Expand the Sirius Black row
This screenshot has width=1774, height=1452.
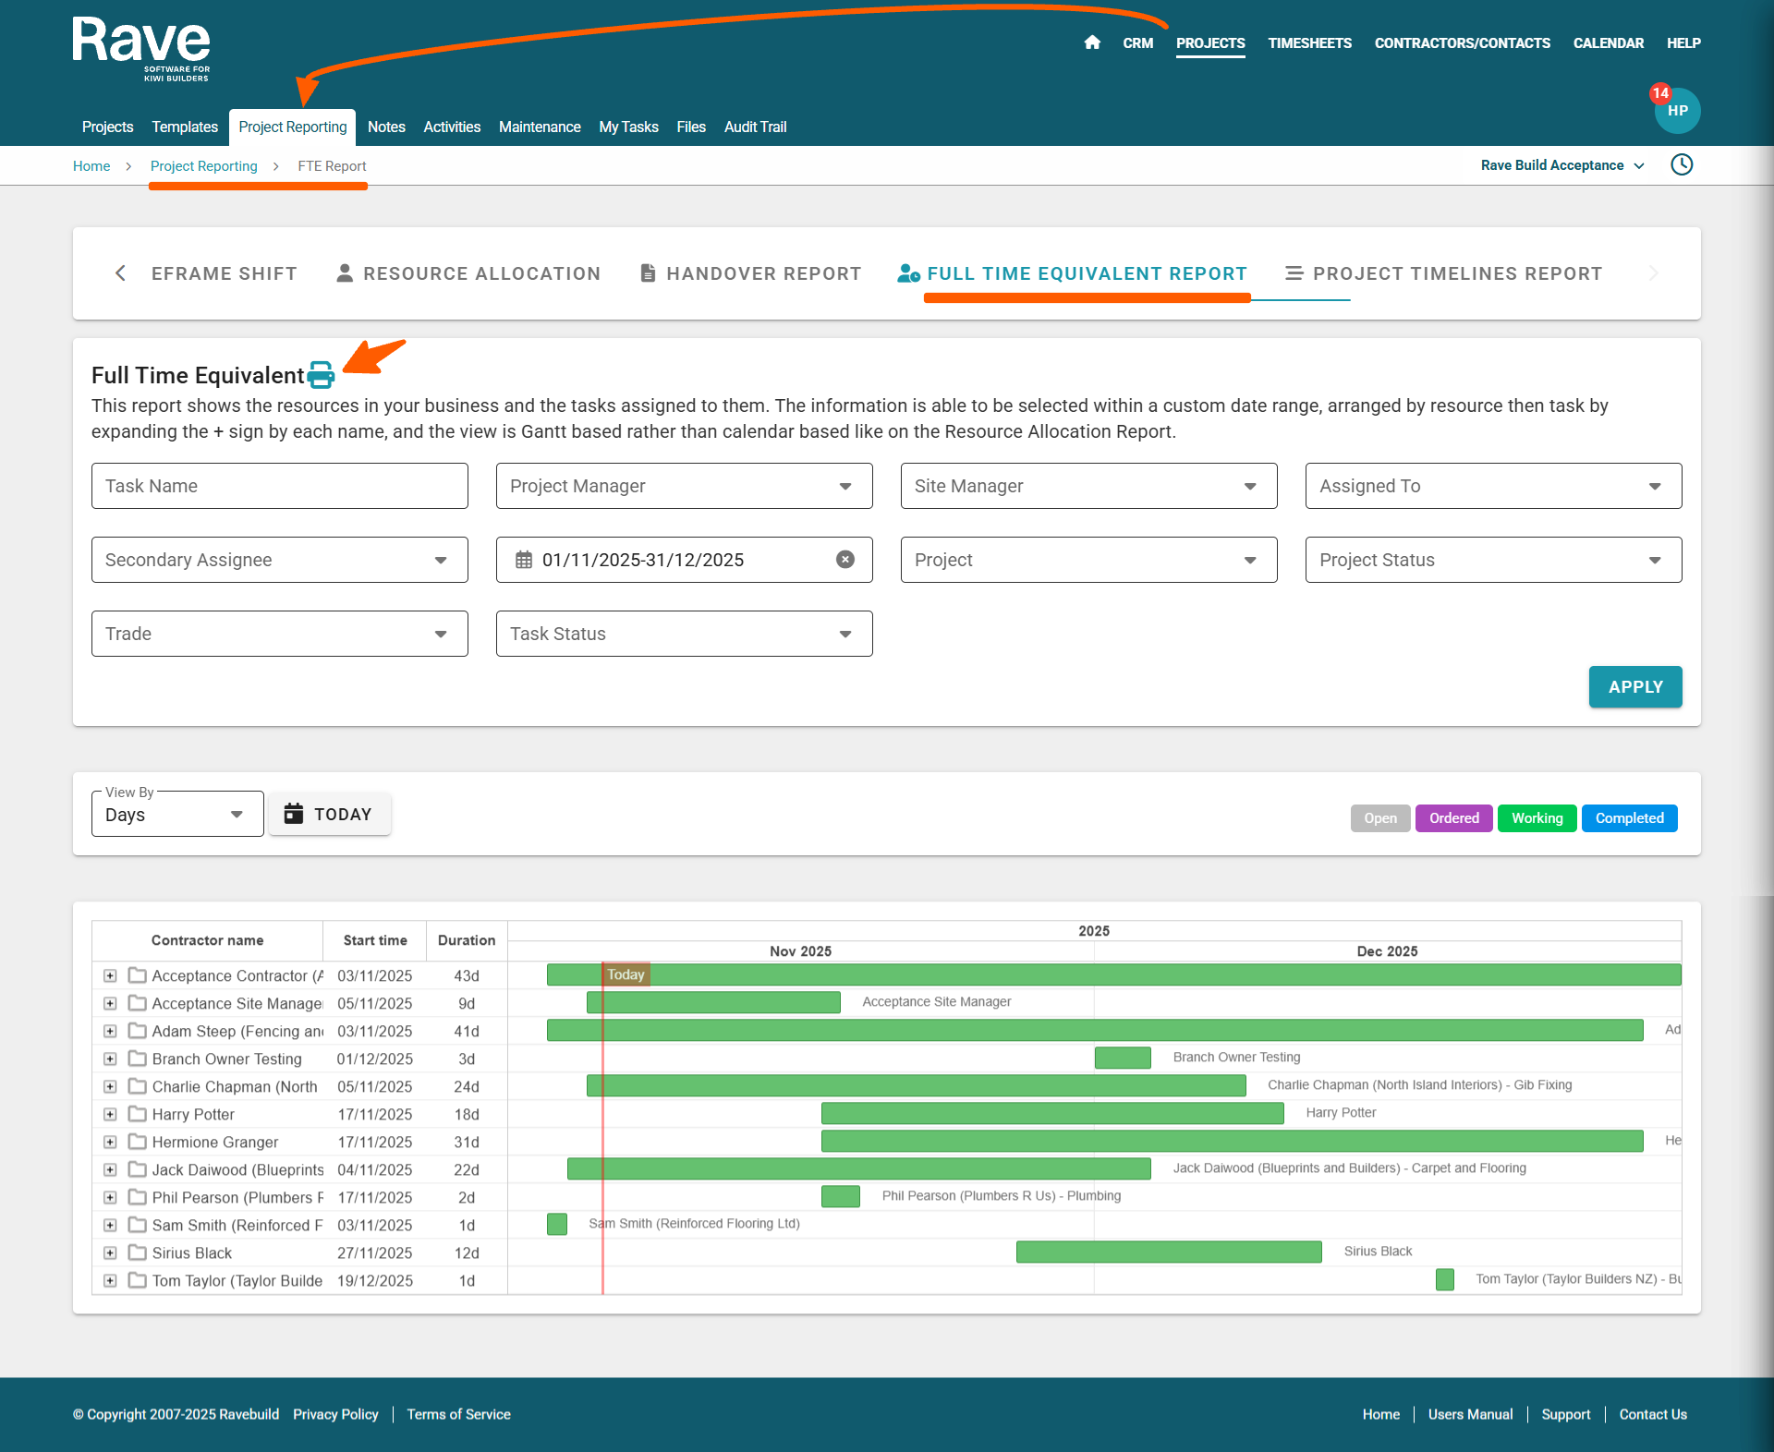click(110, 1252)
